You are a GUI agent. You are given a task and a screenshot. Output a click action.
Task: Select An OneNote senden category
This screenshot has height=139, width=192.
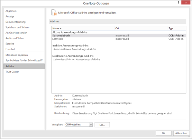(16, 33)
